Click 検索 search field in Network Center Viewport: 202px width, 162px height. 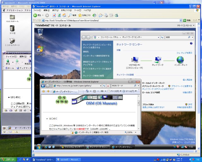176,37
